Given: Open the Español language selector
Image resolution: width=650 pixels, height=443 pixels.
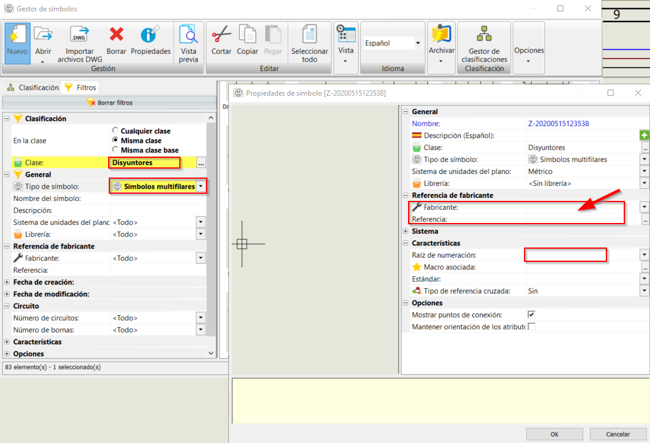Looking at the screenshot, I should click(x=417, y=43).
